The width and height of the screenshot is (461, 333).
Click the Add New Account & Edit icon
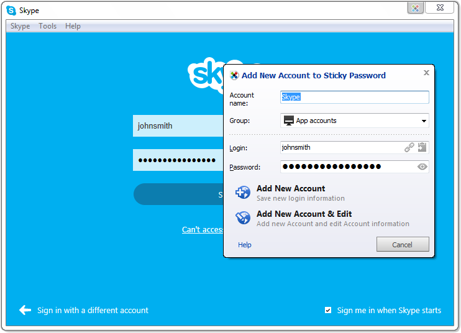tap(243, 218)
